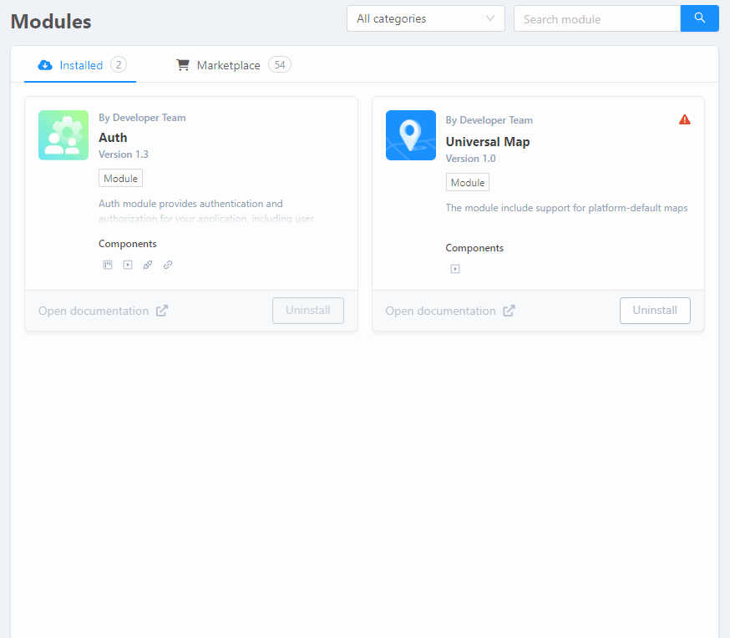Image resolution: width=730 pixels, height=638 pixels.
Task: Click the chain link component icon under Auth
Action: 168,265
